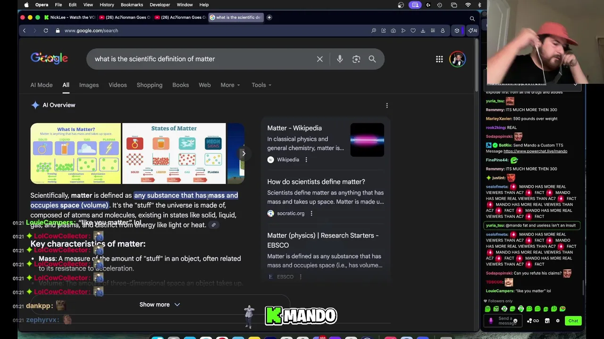Submit search with the magnifier icon

pyautogui.click(x=372, y=59)
